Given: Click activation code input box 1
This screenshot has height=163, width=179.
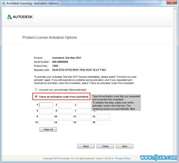Looking at the screenshot, I should click(x=46, y=105).
